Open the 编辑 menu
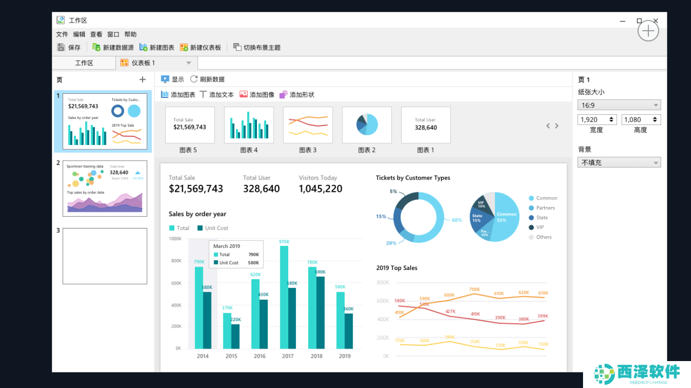 (79, 34)
